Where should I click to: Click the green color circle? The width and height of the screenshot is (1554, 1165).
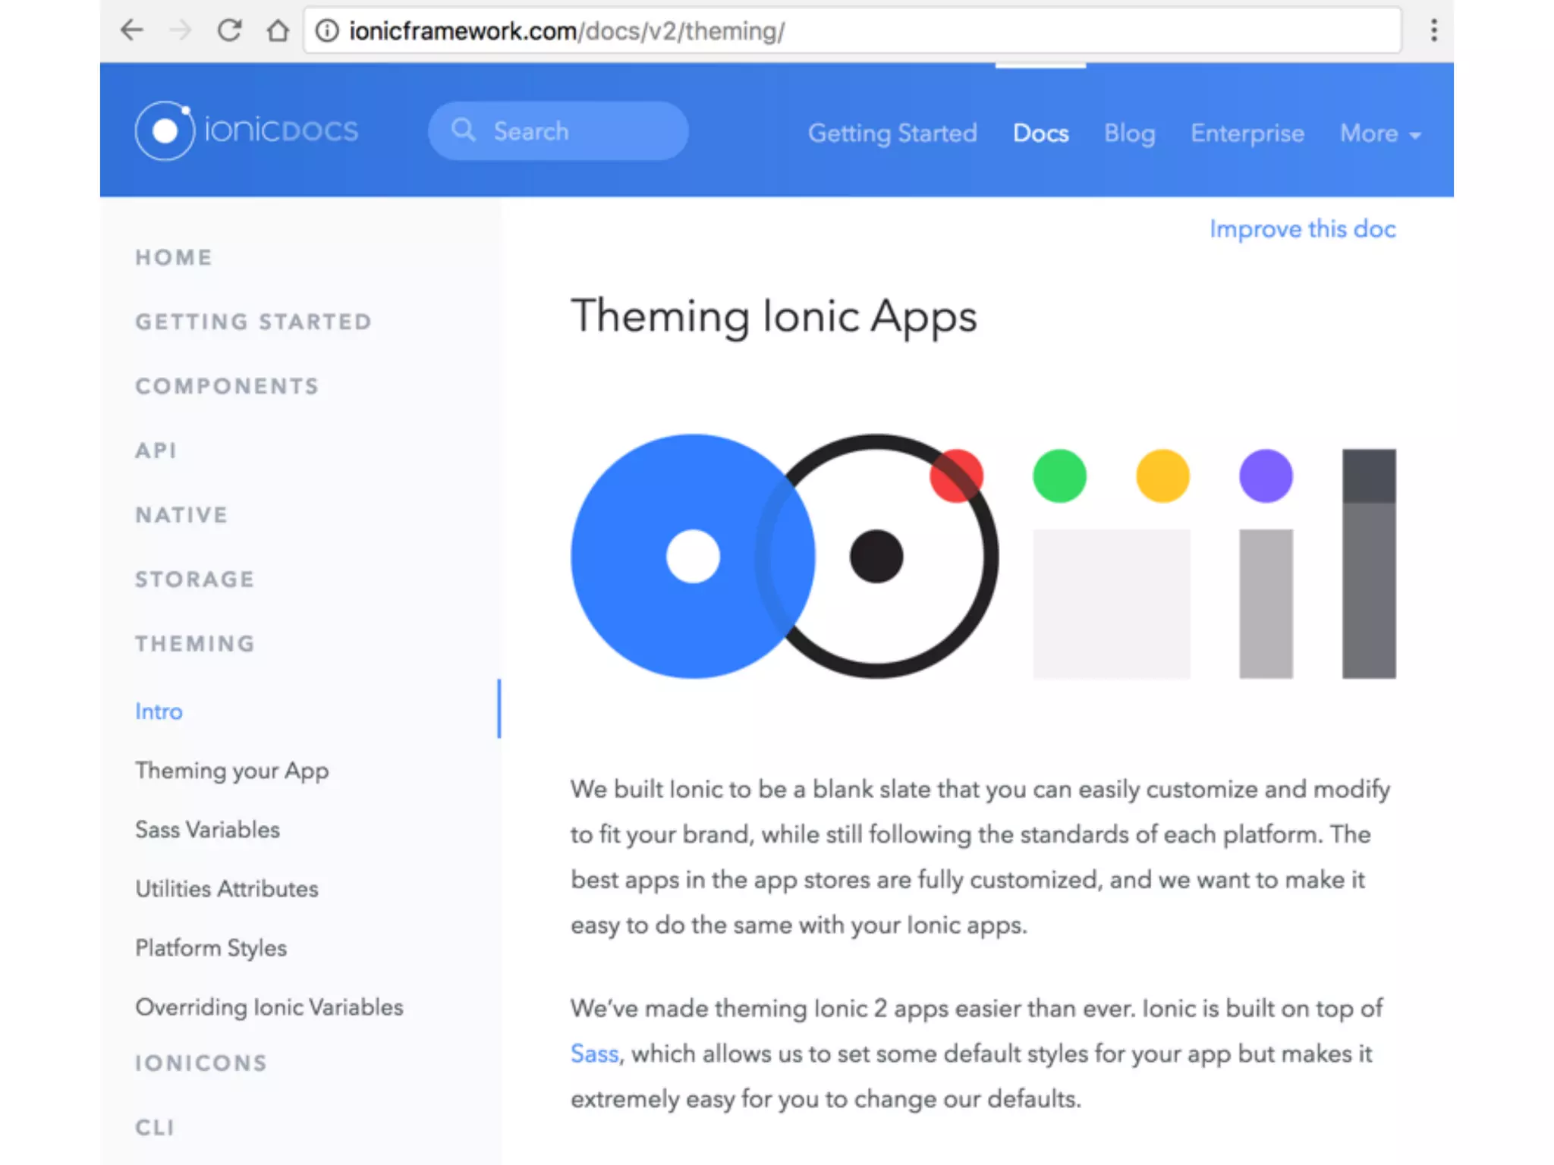tap(1059, 476)
